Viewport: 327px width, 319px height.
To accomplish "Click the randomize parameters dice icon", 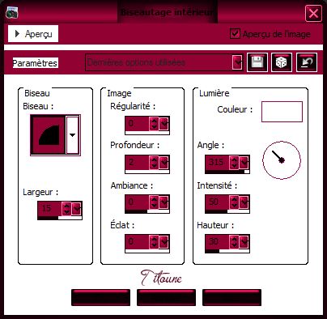I will [x=282, y=62].
